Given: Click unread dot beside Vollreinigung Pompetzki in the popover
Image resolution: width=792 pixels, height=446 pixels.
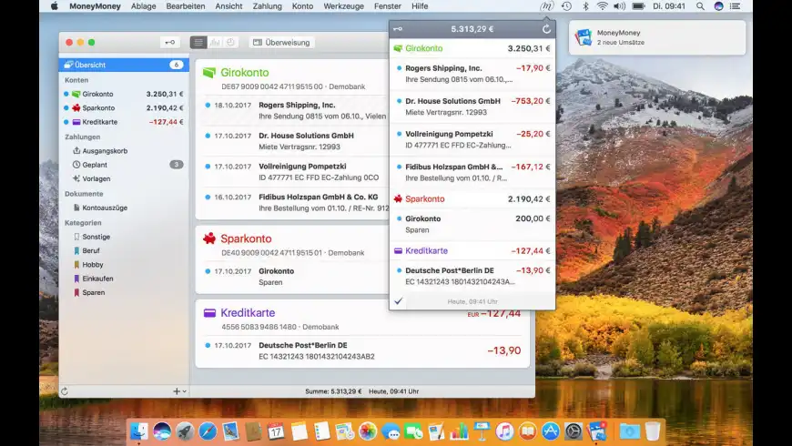Looking at the screenshot, I should point(399,134).
